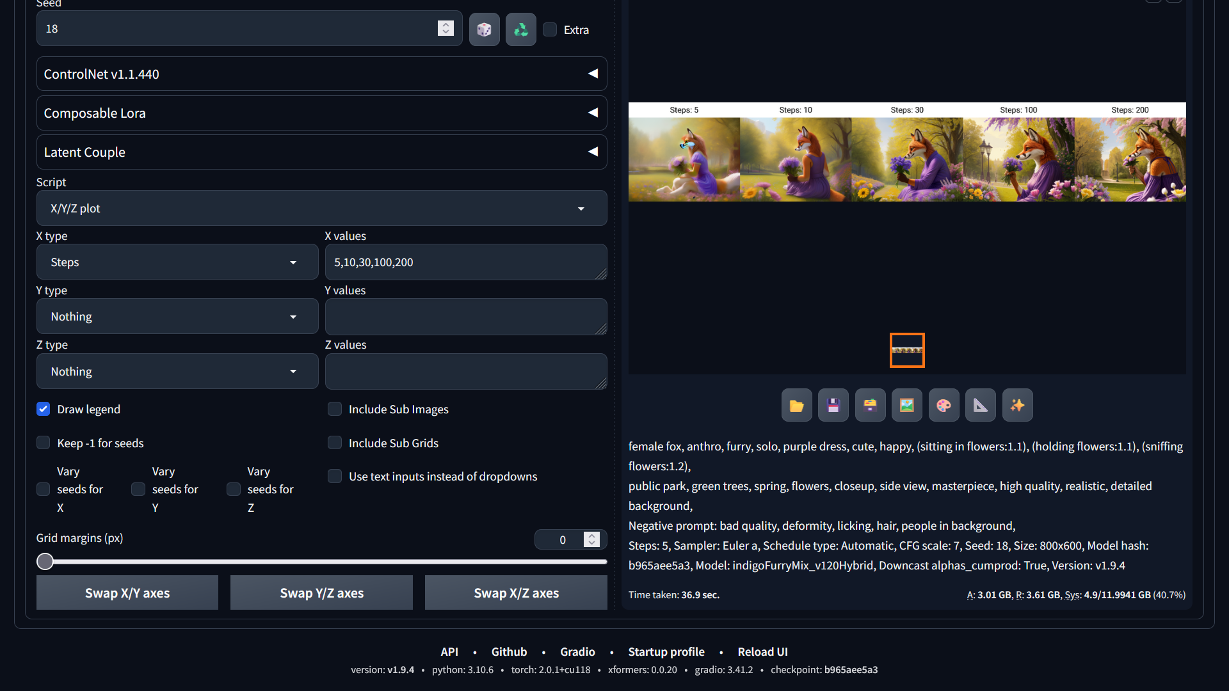Open the Script X/Y/Z plot dropdown
This screenshot has height=691, width=1229.
click(321, 209)
